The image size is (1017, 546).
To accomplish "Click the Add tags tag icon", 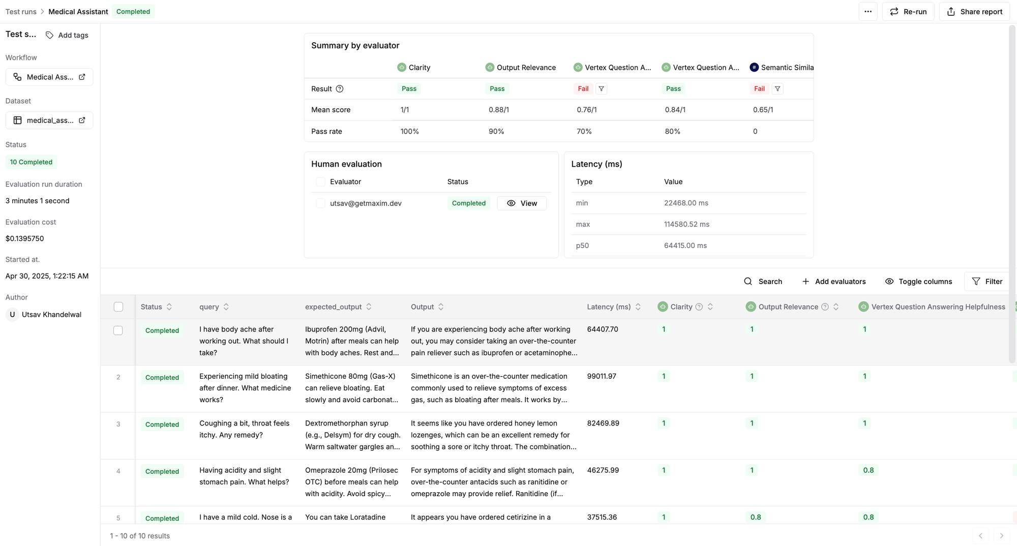I will point(49,35).
